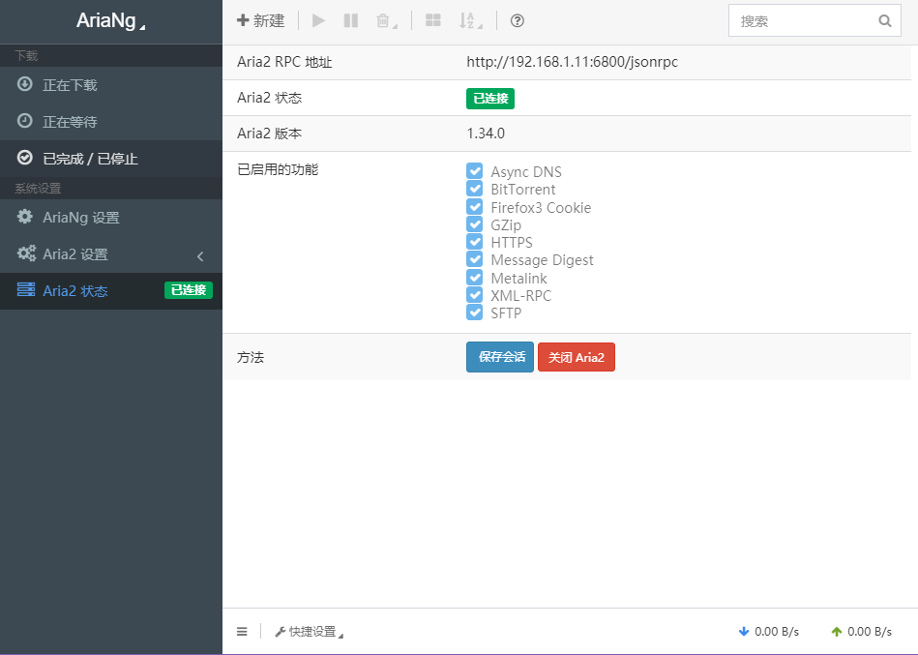The image size is (918, 655).
Task: Click the 保存会话 button
Action: 500,357
